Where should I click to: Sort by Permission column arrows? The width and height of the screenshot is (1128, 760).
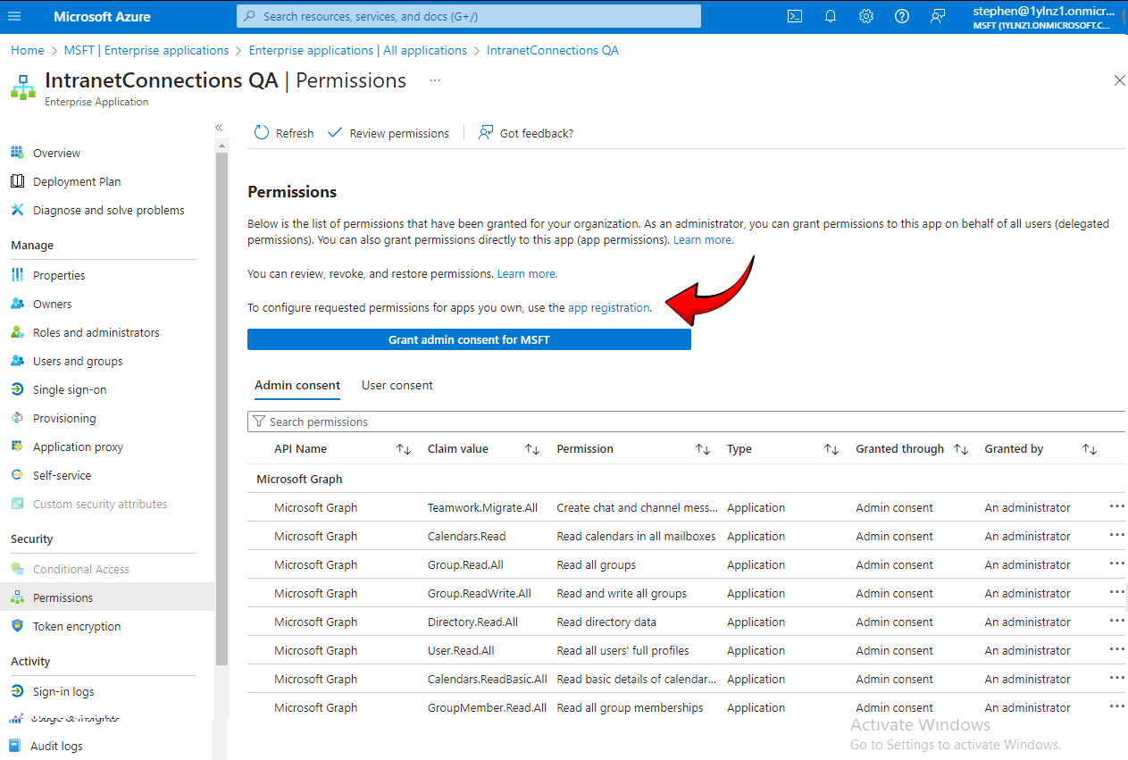pyautogui.click(x=703, y=449)
